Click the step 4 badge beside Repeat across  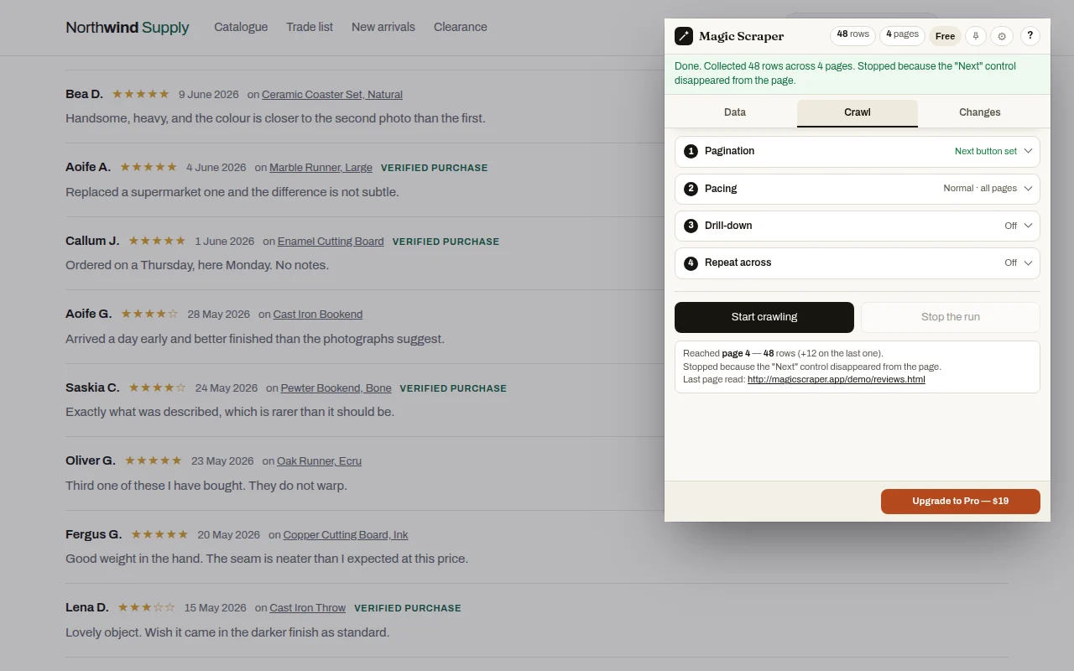[691, 263]
